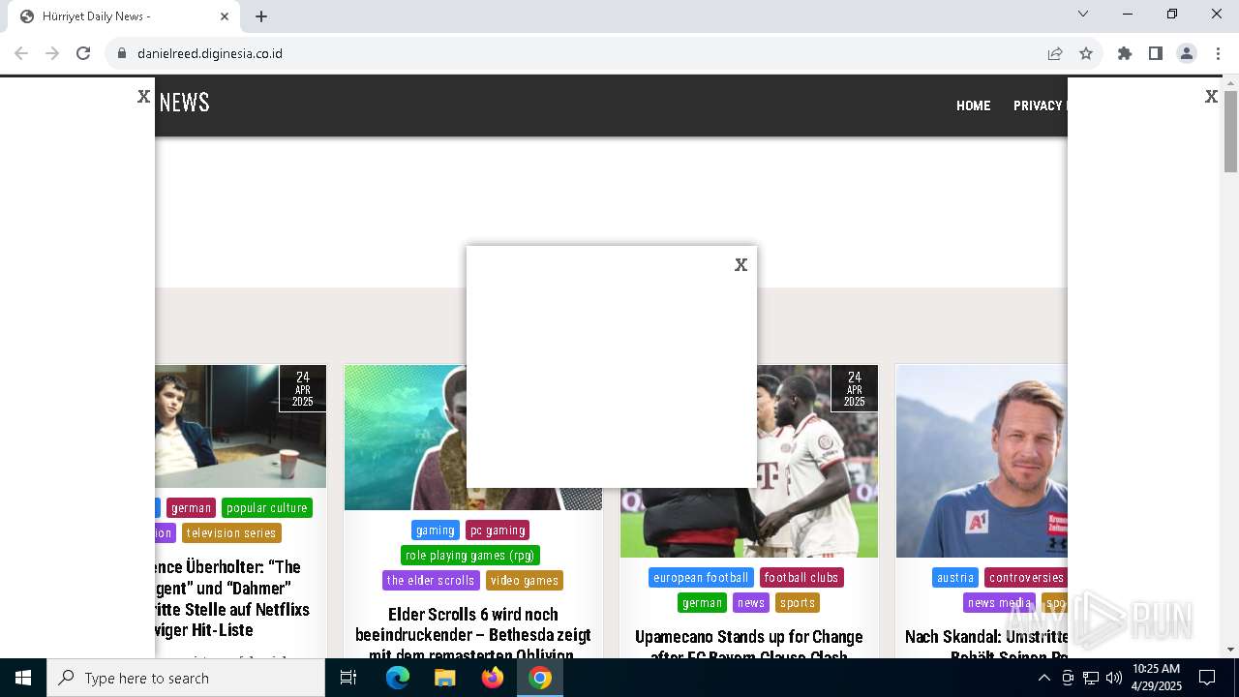Open notification center icon

tap(1207, 678)
